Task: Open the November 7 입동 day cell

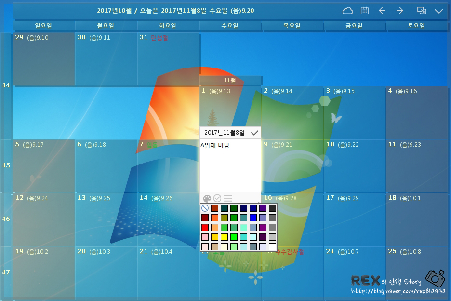Action: click(168, 166)
